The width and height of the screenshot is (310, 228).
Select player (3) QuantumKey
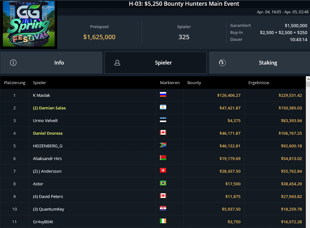[49, 209]
